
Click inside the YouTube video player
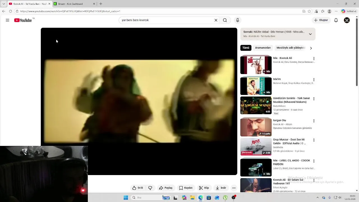pos(139,101)
